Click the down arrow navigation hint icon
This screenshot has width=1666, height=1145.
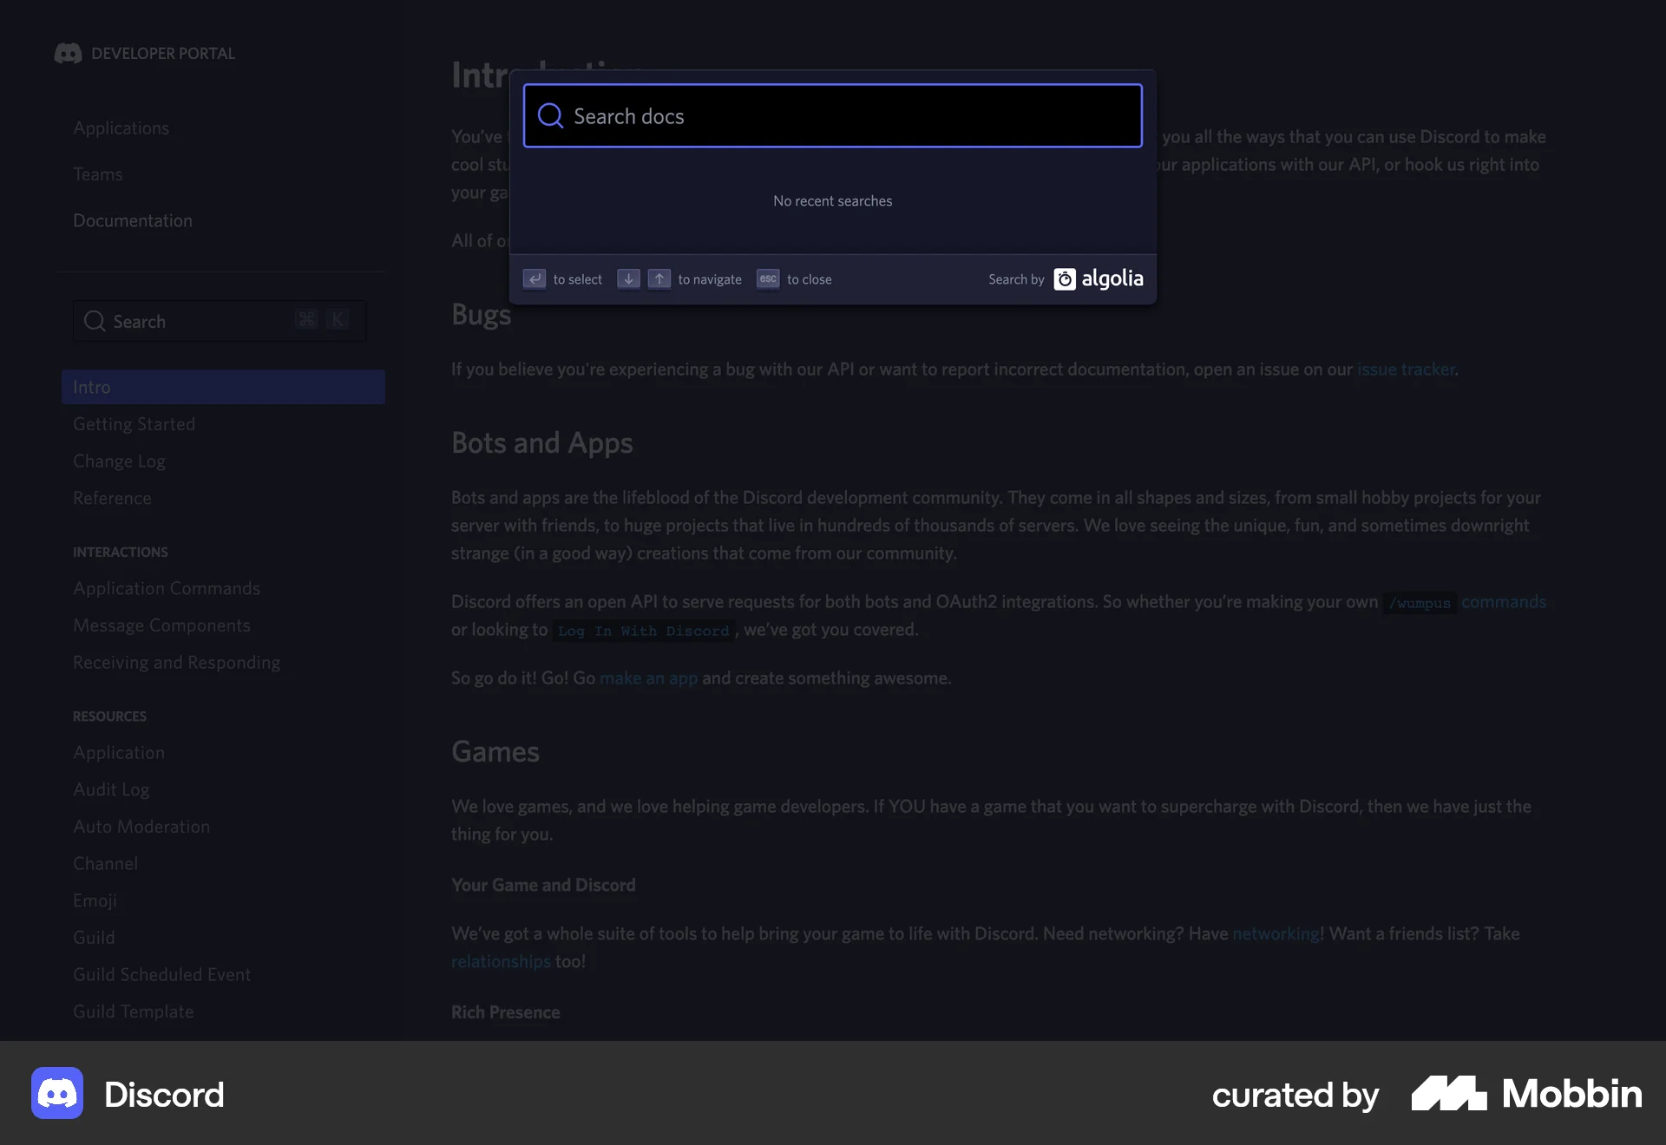click(627, 278)
